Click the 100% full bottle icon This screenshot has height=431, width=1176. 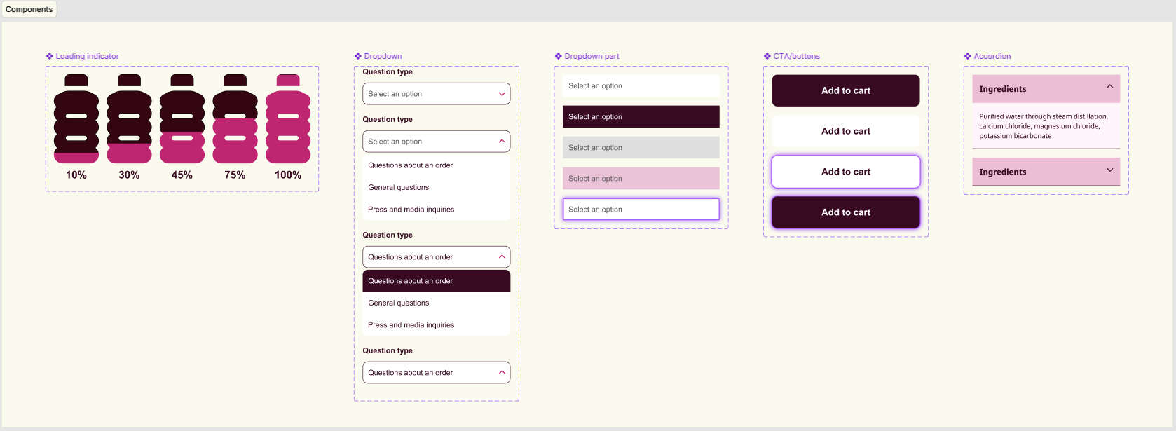pos(288,119)
